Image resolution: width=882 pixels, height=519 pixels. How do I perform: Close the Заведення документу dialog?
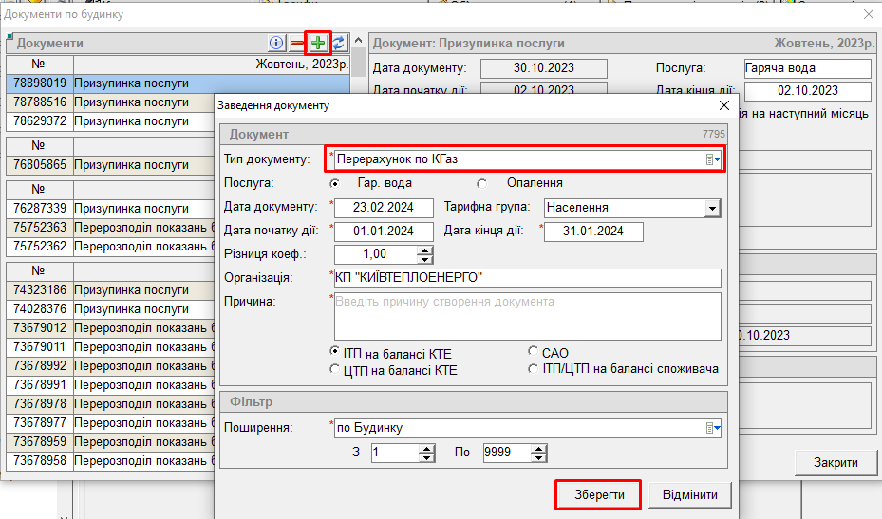tap(725, 105)
